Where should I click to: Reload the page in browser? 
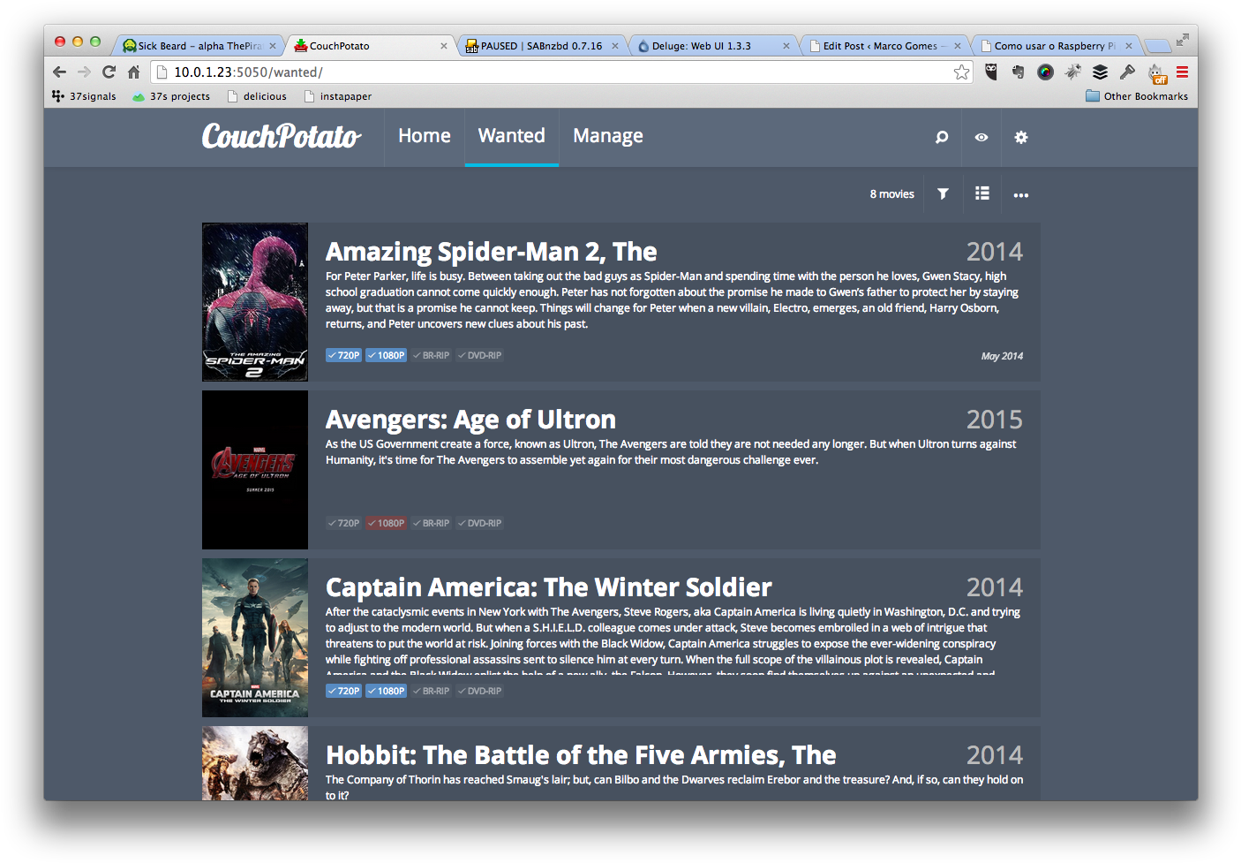point(109,72)
